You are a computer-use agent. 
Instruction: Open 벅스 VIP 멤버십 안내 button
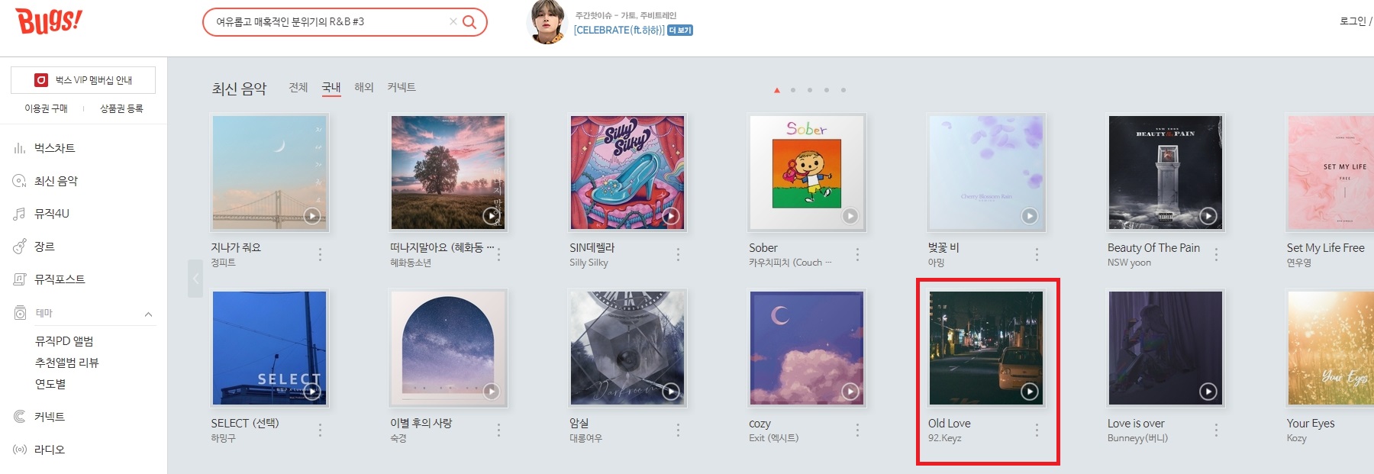point(83,80)
